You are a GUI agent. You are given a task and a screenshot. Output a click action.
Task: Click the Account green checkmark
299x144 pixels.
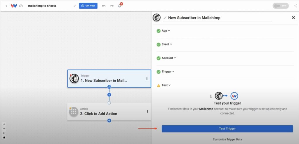(159, 58)
